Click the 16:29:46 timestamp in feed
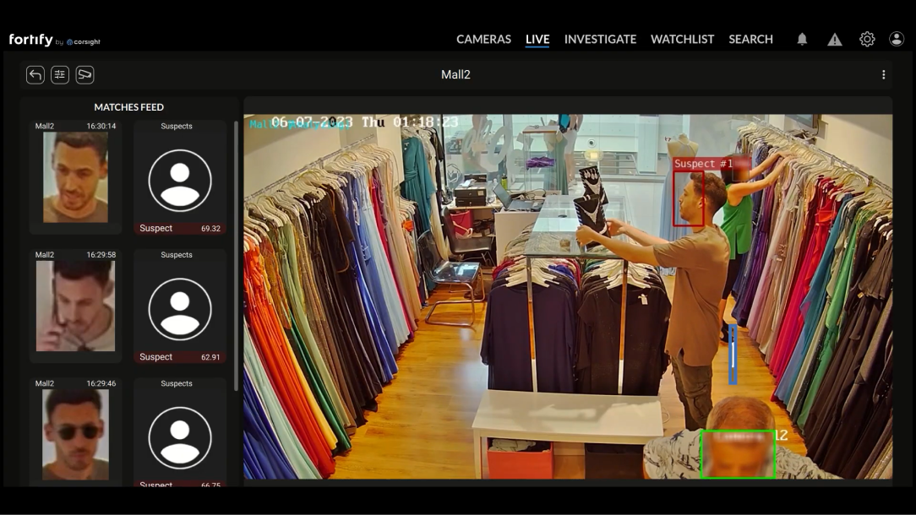The width and height of the screenshot is (916, 515). [101, 383]
